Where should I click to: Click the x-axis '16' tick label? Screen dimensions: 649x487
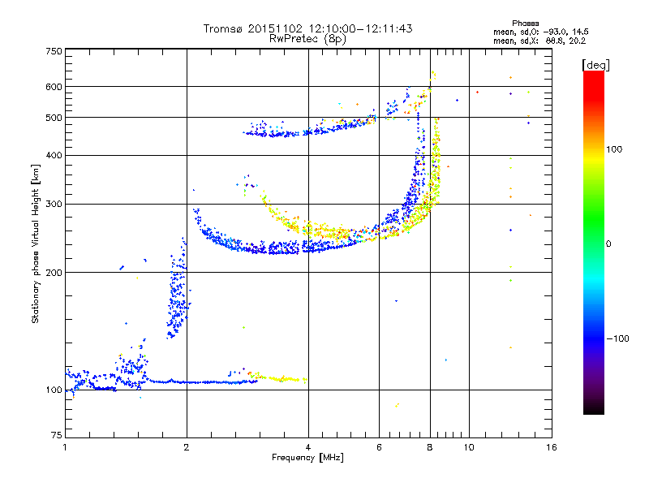click(x=552, y=447)
